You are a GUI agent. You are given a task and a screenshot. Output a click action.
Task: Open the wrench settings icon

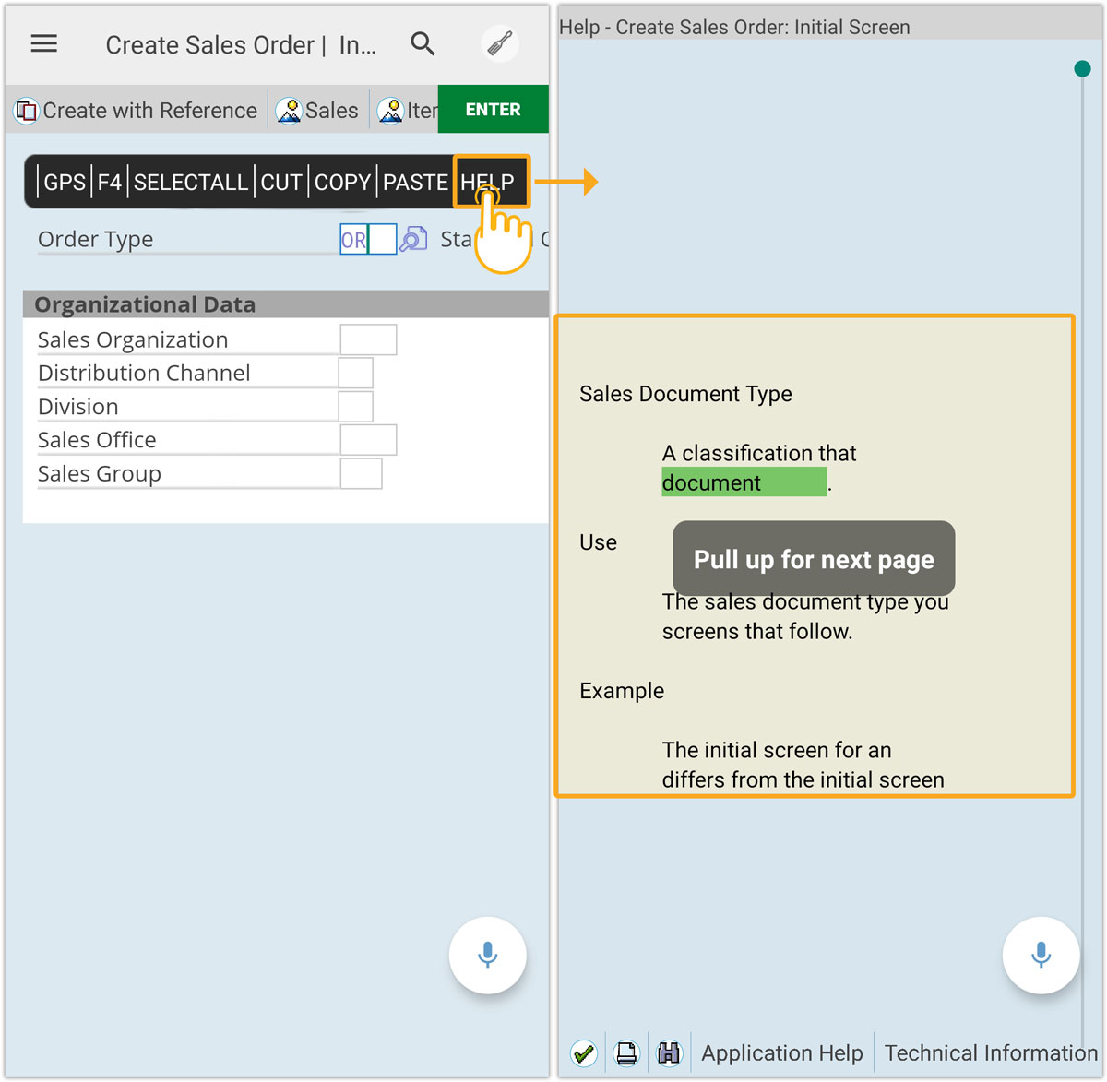pos(500,43)
